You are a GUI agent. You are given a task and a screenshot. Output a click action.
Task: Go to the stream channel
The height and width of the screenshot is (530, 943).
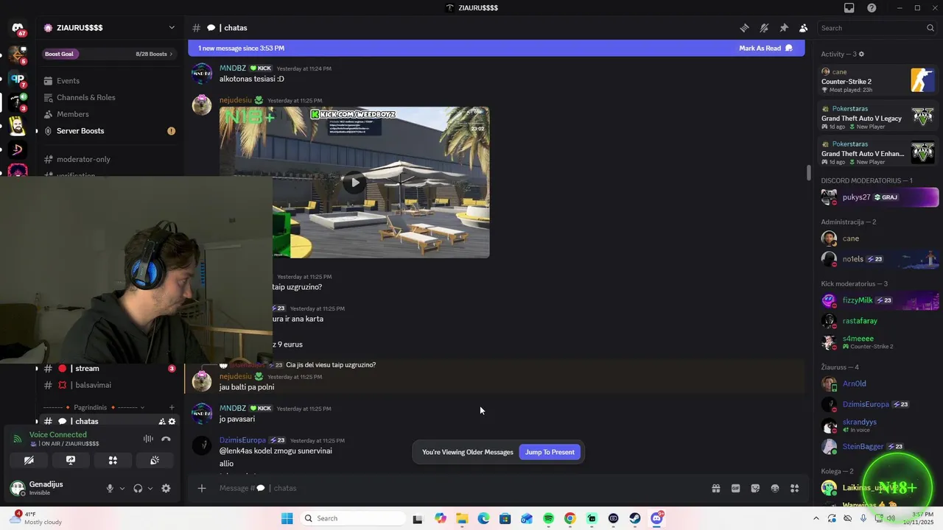pyautogui.click(x=108, y=368)
